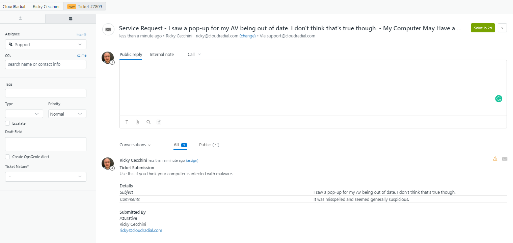Click the email envelope icon on comment

pos(505,159)
